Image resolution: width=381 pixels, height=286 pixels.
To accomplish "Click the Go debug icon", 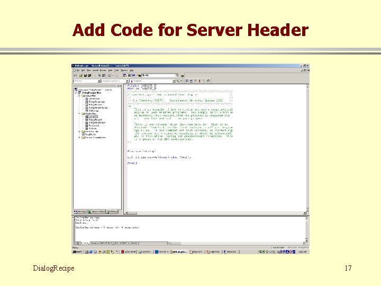I will point(203,81).
